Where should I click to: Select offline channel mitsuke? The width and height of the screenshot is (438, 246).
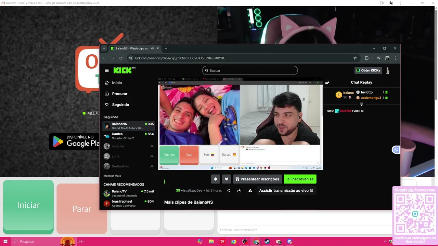coord(129,146)
